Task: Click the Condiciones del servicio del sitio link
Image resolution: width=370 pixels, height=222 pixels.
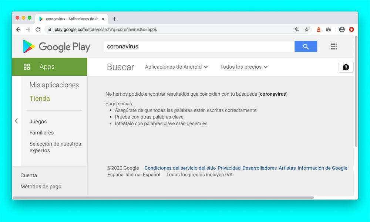Action: click(x=180, y=168)
